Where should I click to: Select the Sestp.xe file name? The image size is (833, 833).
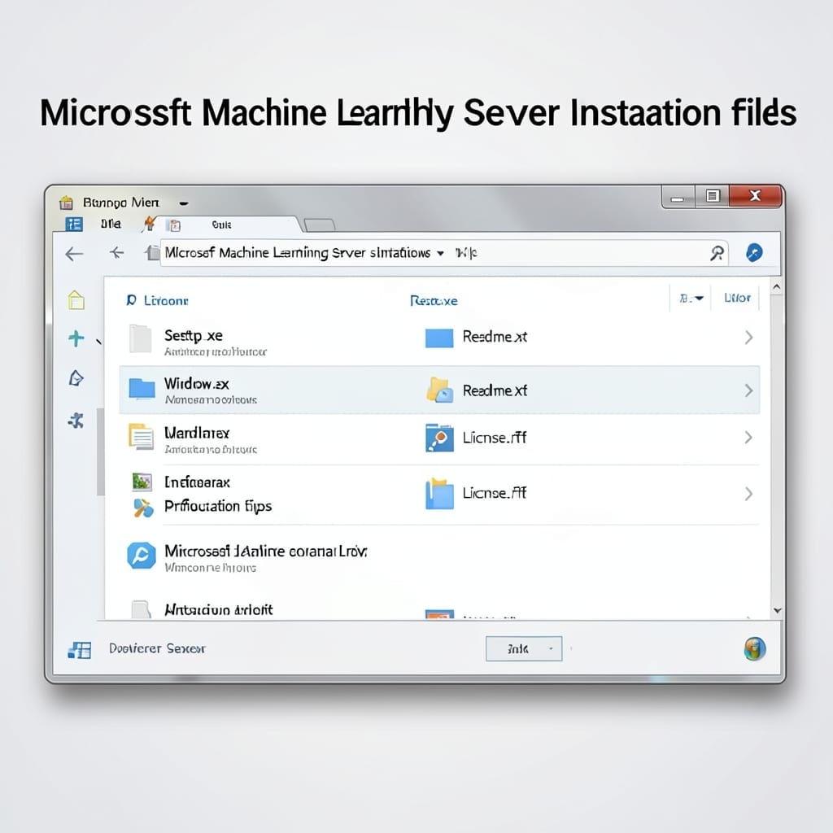click(x=194, y=336)
